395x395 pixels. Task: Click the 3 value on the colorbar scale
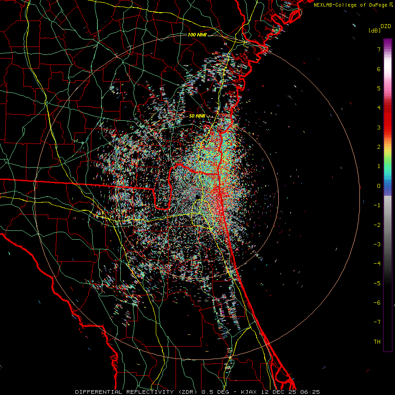click(379, 127)
